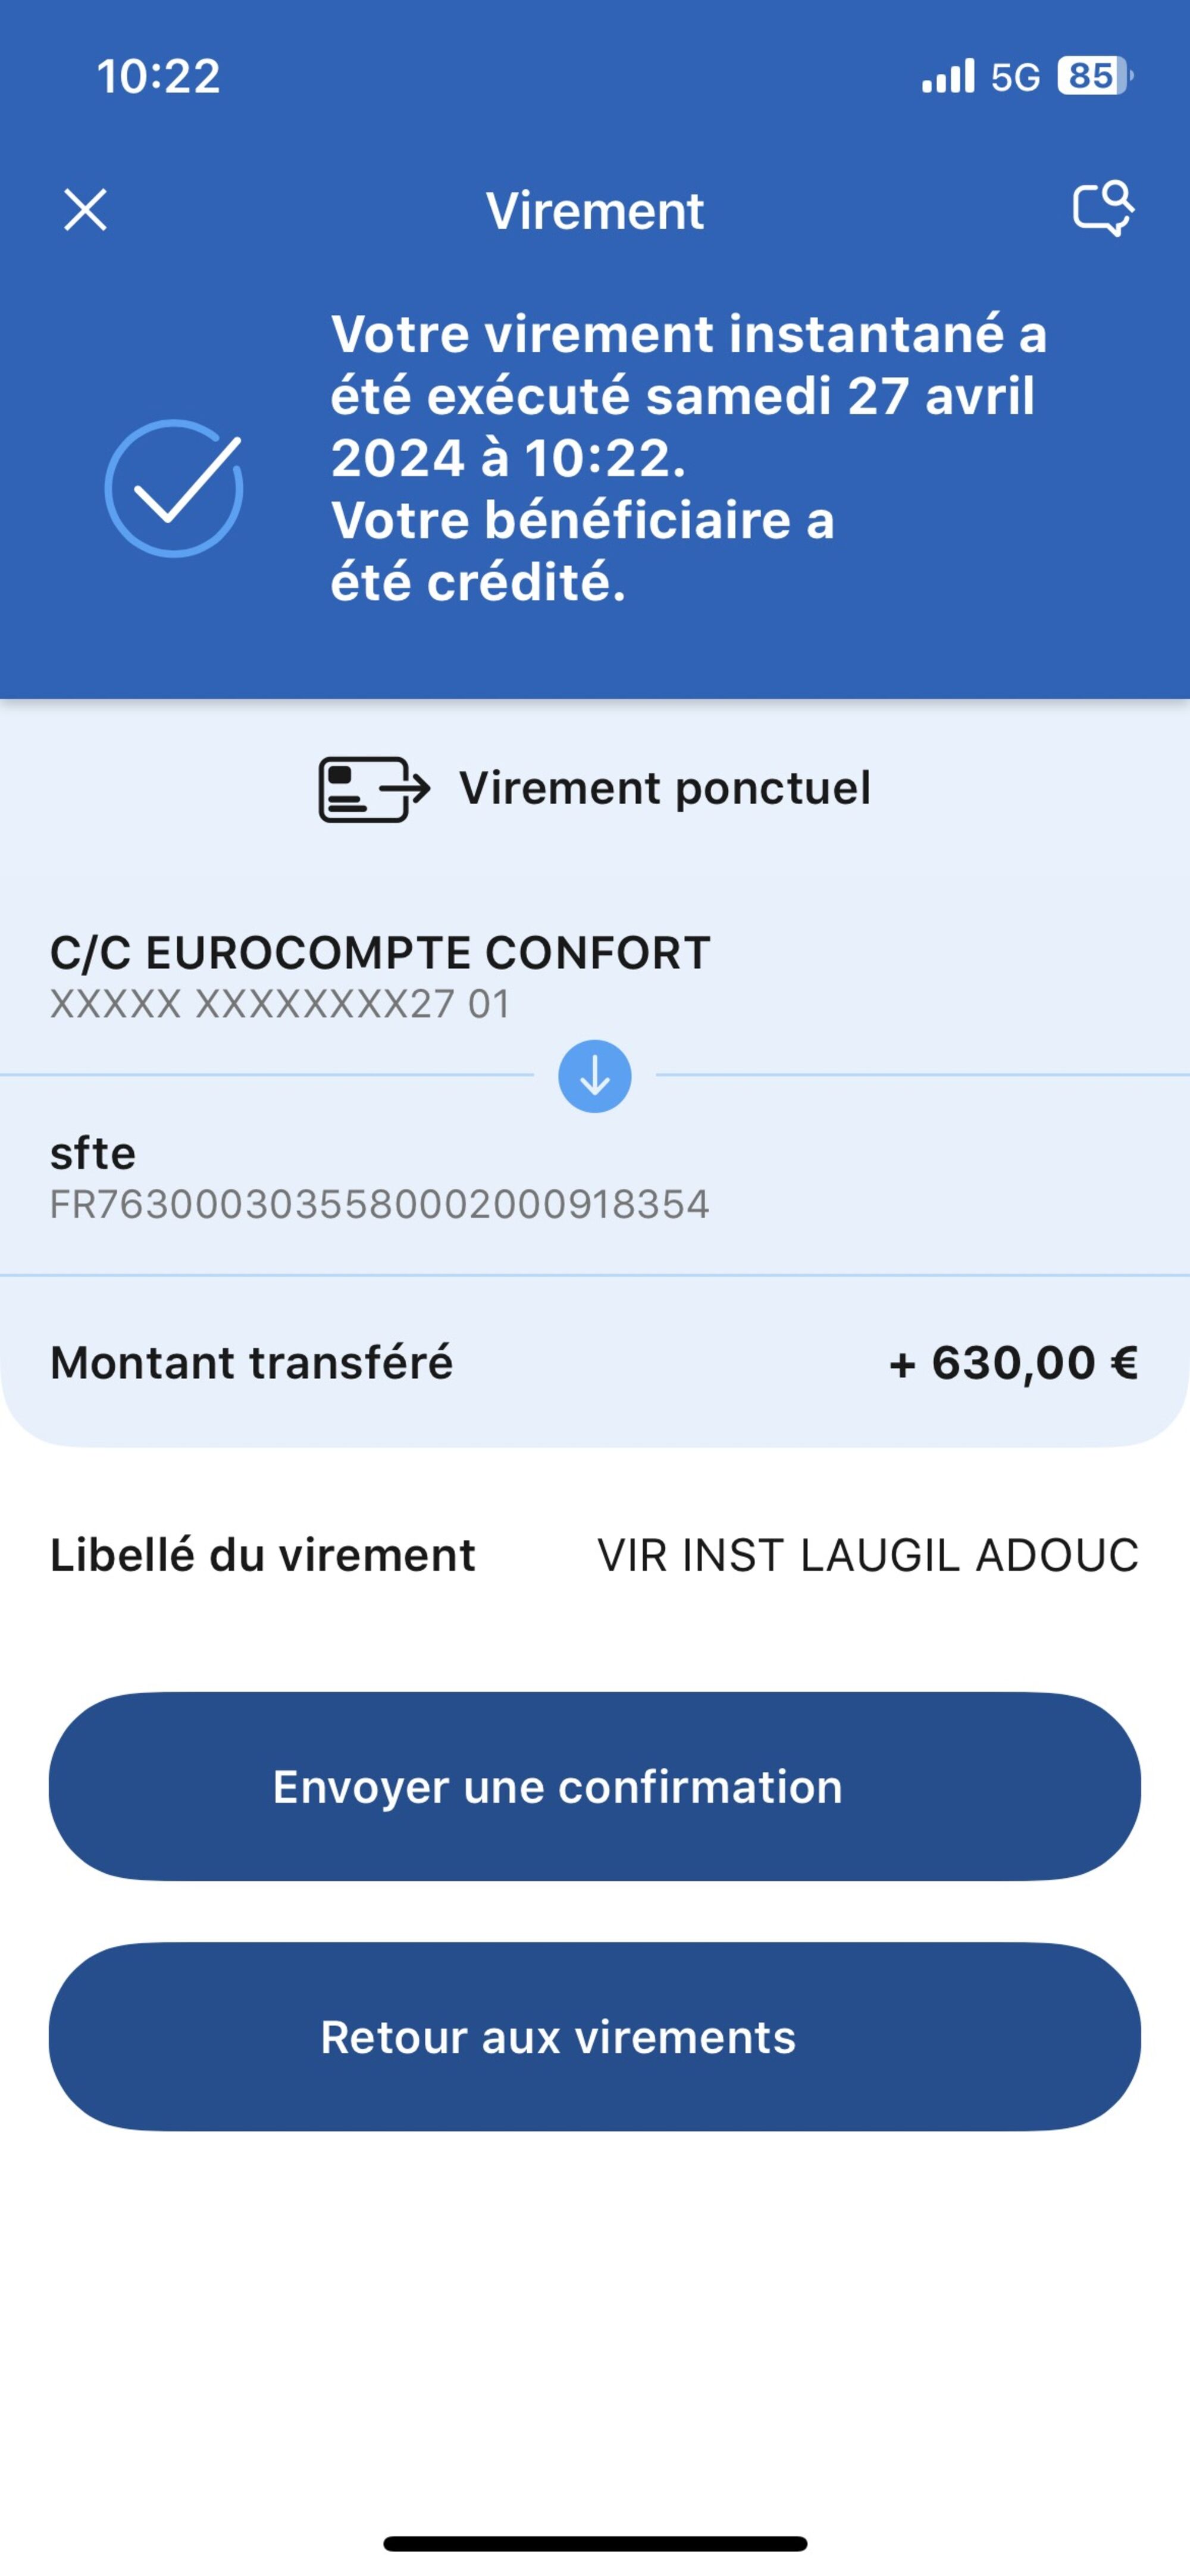The height and width of the screenshot is (2576, 1190).
Task: Select the sfte beneficiary name
Action: [93, 1153]
